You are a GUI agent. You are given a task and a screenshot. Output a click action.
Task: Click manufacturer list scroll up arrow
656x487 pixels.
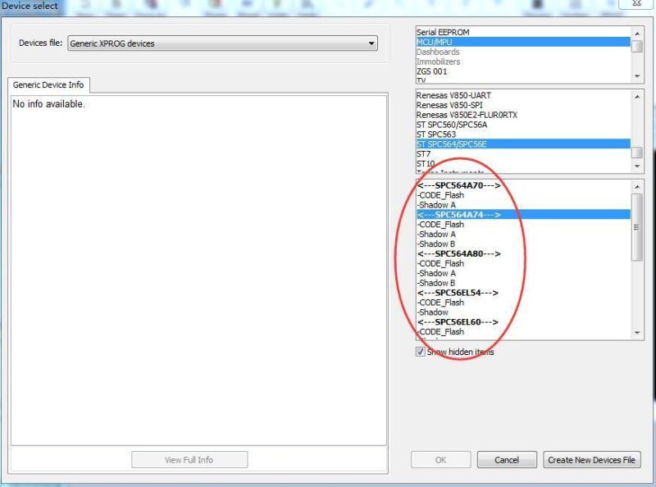tap(637, 97)
